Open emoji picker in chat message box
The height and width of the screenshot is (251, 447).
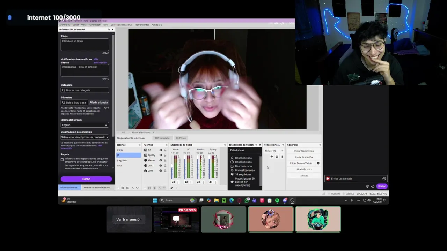coord(384,179)
